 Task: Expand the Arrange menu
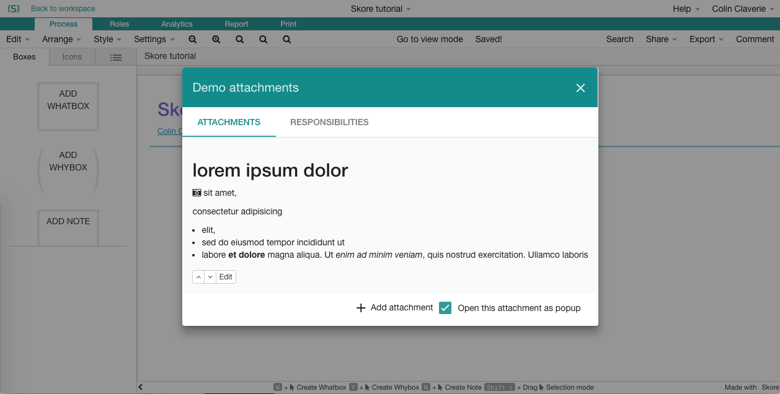pyautogui.click(x=62, y=39)
